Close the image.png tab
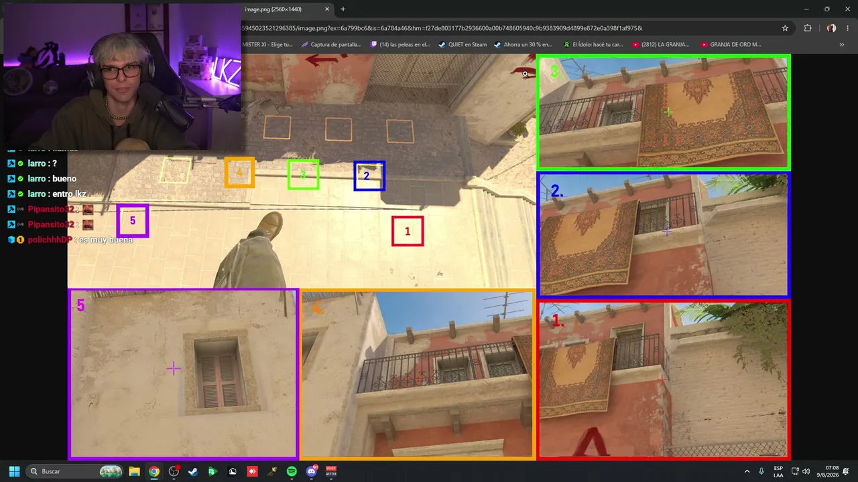This screenshot has width=858, height=482. [327, 9]
